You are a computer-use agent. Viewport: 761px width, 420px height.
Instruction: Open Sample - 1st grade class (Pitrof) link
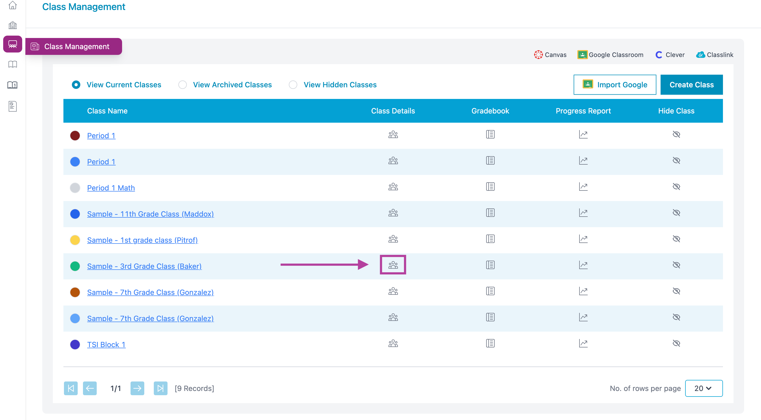click(142, 240)
